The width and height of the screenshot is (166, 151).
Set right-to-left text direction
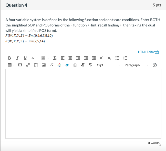click(91, 65)
